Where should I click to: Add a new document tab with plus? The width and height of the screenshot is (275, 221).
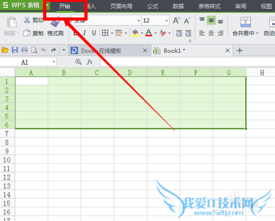[240, 51]
